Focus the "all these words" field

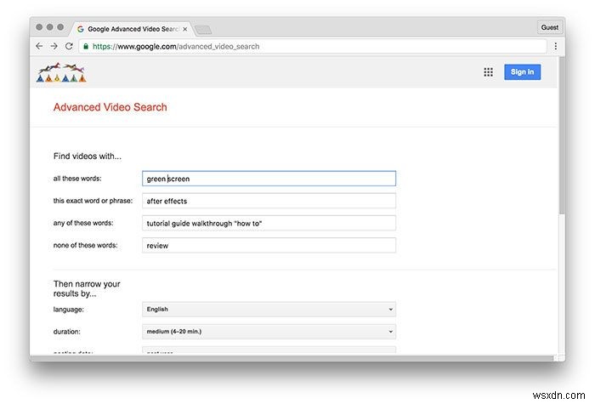(269, 179)
